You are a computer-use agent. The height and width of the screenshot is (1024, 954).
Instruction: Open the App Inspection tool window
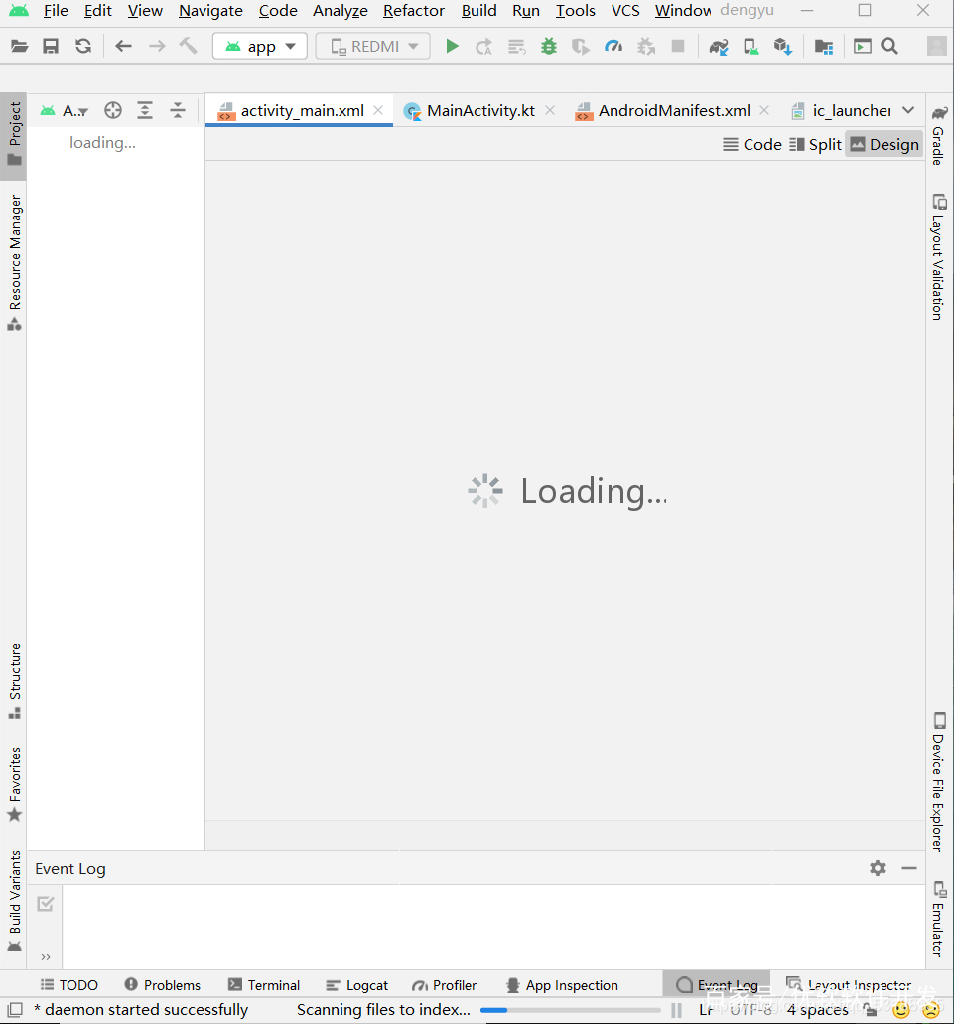[562, 985]
